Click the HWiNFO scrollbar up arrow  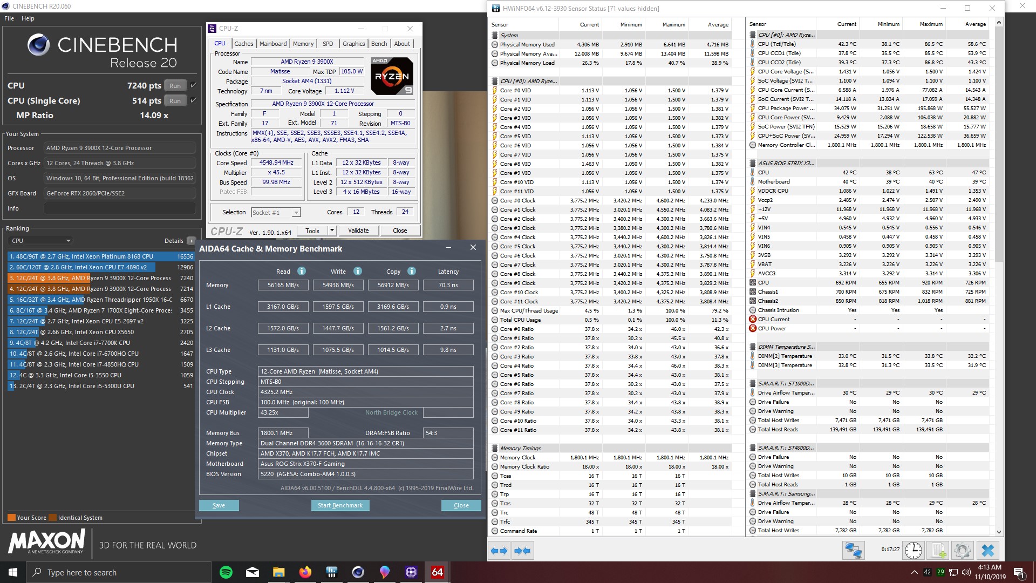coord(999,23)
